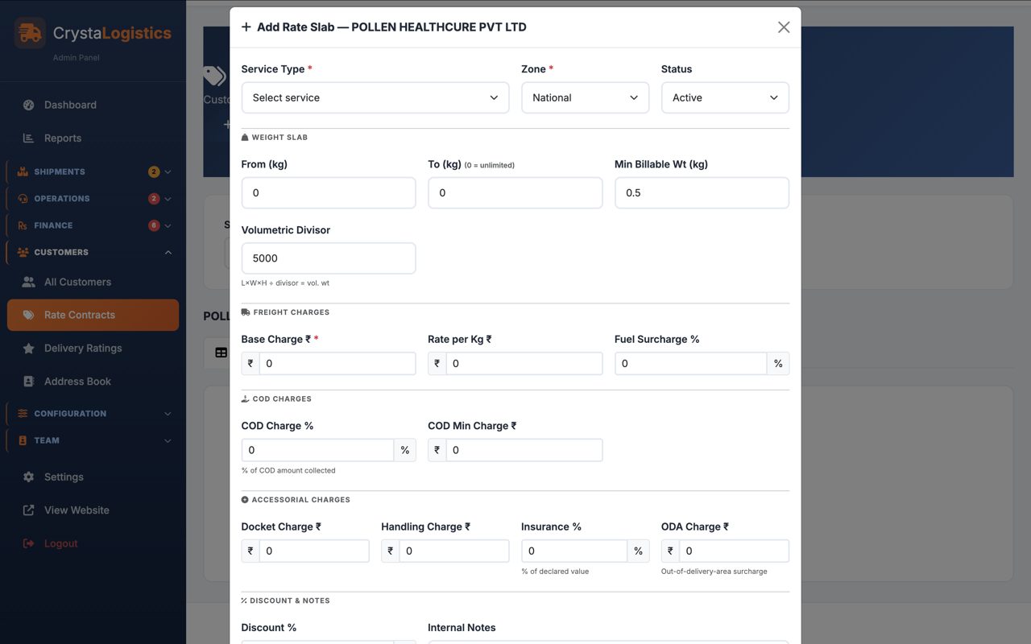The height and width of the screenshot is (644, 1031).
Task: Click the 'L×W×H ÷ divisor = vol. wt' hint
Action: [285, 283]
